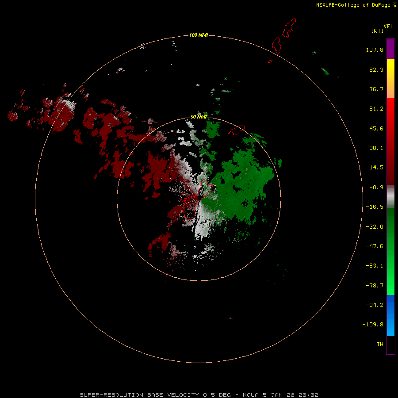Image resolution: width=398 pixels, height=398 pixels.
Task: Click the 14.5 velocity scale value
Action: coord(376,168)
